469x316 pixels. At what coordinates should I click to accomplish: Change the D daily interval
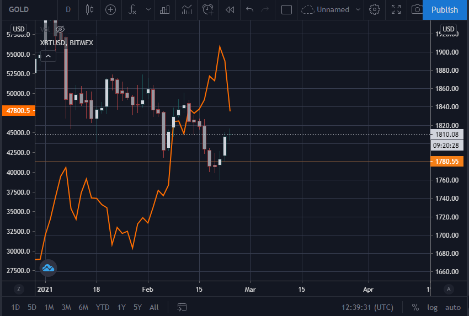[x=68, y=9]
